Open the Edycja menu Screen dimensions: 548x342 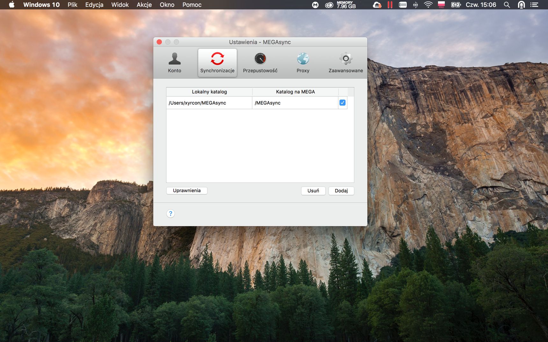point(94,5)
